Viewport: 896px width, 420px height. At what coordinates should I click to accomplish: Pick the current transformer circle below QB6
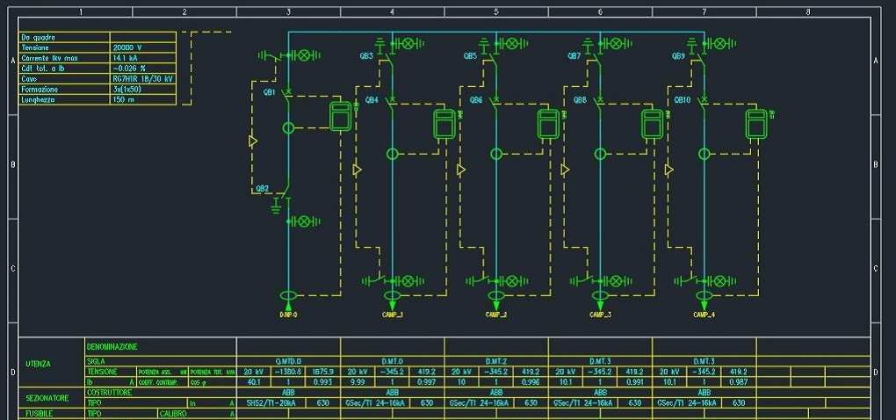[496, 154]
